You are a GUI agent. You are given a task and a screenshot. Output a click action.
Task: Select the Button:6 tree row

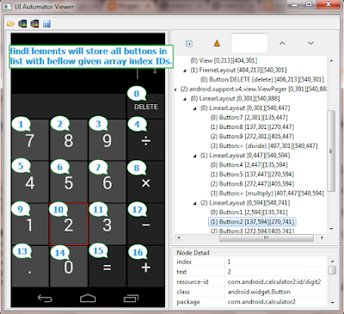click(x=252, y=183)
